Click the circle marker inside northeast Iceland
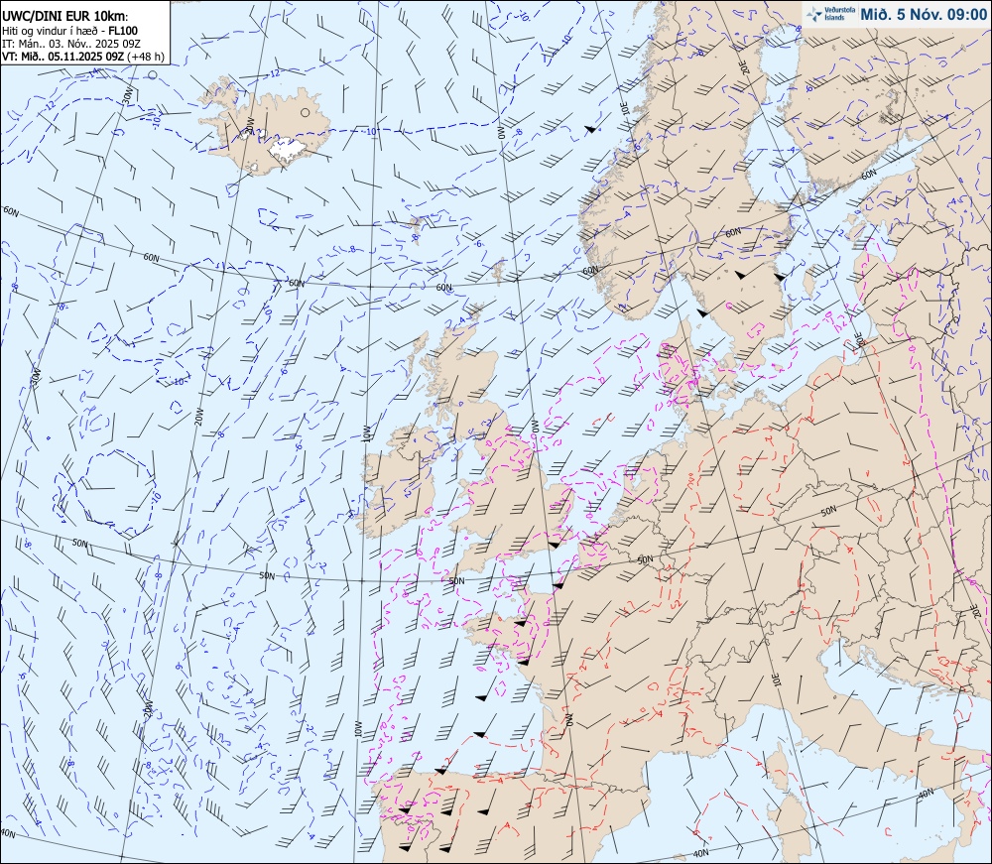 306,113
